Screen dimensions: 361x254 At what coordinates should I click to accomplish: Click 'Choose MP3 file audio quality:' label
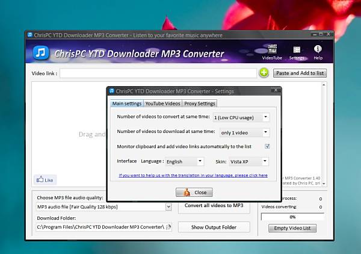click(x=70, y=197)
